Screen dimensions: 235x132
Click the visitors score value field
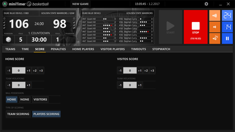pos(130,70)
